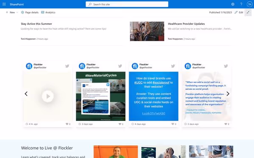The width and height of the screenshot is (254, 158).
Task: Open the Healthcare Provider Updates article
Action: [186, 24]
